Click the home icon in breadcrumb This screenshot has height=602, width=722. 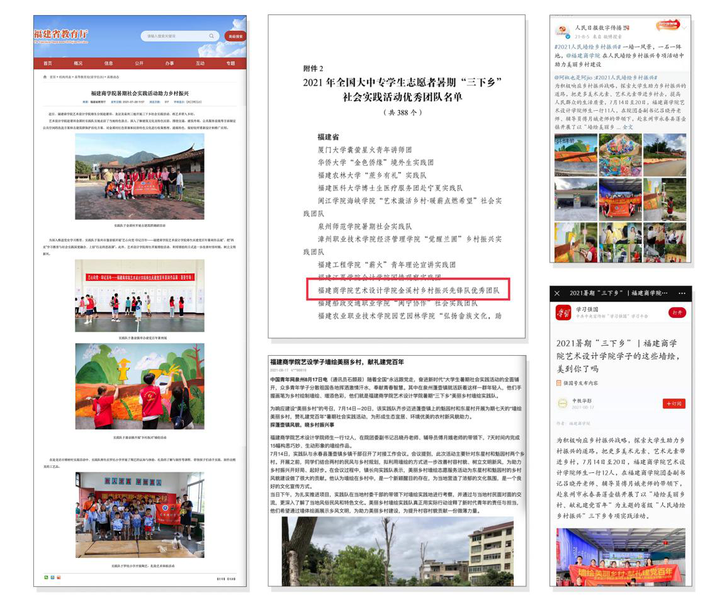[44, 76]
